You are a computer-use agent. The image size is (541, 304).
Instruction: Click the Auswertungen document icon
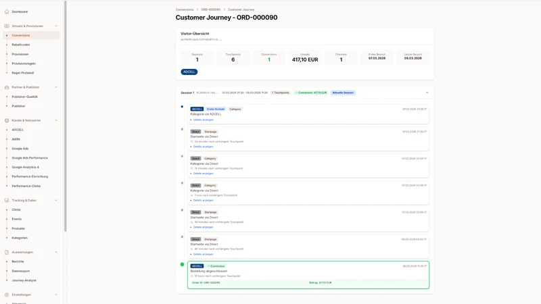[x=7, y=252]
